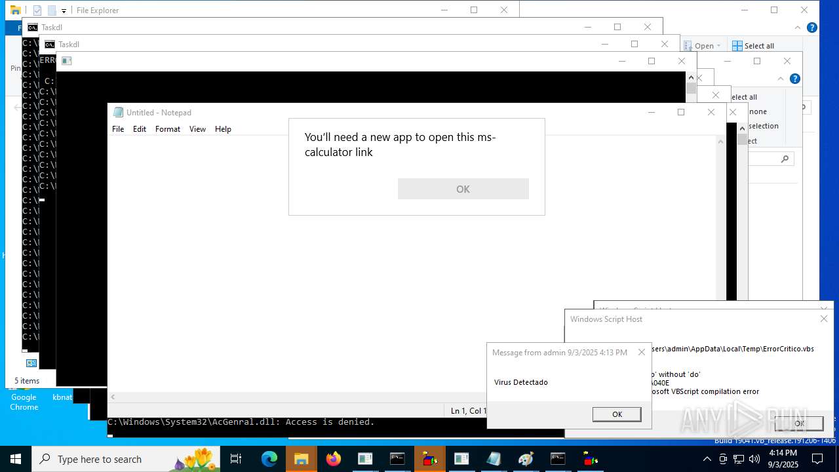Open the 'Open' dropdown in File Explorer ribbon
This screenshot has height=472, width=839.
(x=702, y=46)
